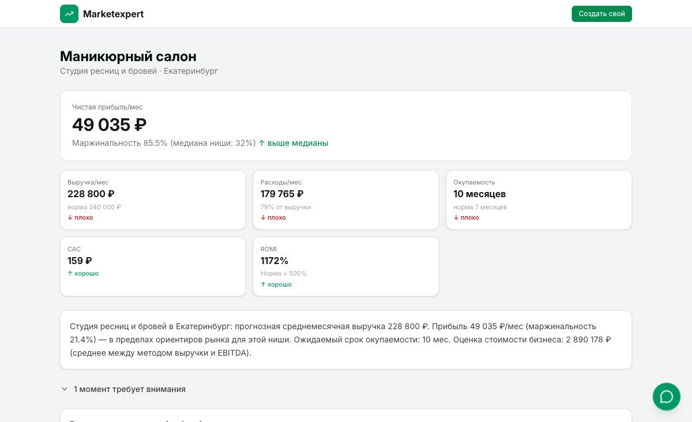Click the «Расходы/мес» card label
The image size is (692, 422).
(281, 182)
